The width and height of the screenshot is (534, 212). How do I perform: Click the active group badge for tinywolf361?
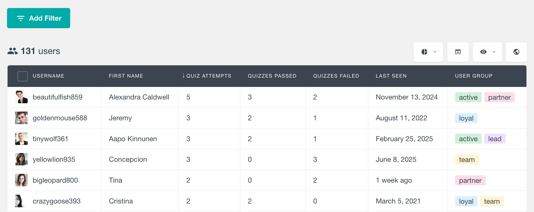[468, 139]
